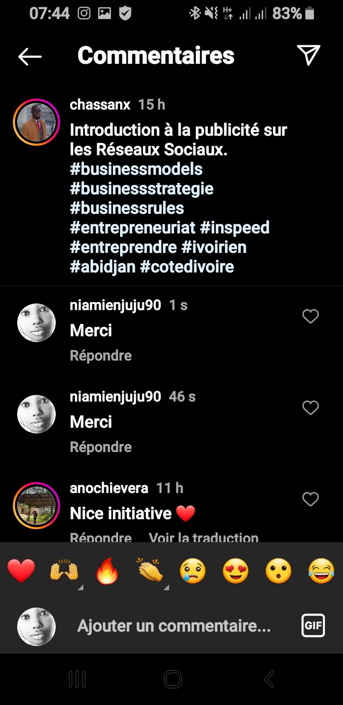Add the heart-eyes emoji
Image resolution: width=343 pixels, height=705 pixels.
[x=236, y=571]
